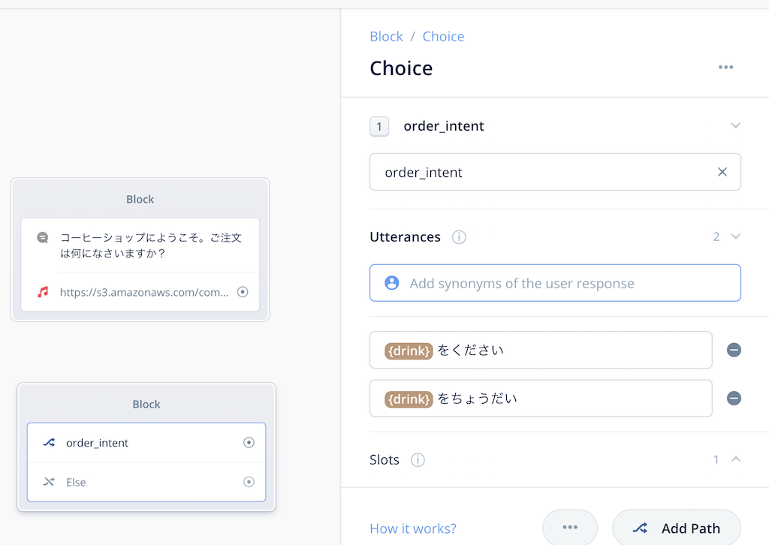The height and width of the screenshot is (545, 769).
Task: Click the Utterances info icon
Action: [459, 237]
